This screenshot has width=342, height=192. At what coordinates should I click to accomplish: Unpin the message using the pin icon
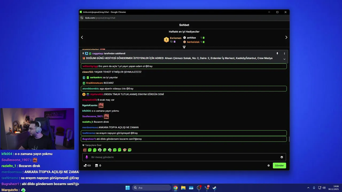277,54
